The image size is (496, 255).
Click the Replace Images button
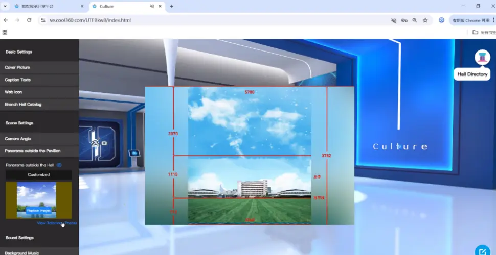38,211
